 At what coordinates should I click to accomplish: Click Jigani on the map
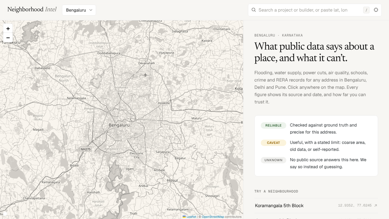[x=130, y=169]
